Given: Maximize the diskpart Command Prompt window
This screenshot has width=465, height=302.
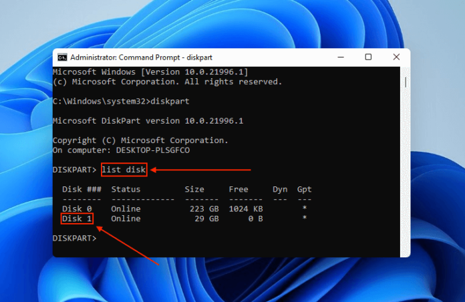Looking at the screenshot, I should click(x=368, y=57).
